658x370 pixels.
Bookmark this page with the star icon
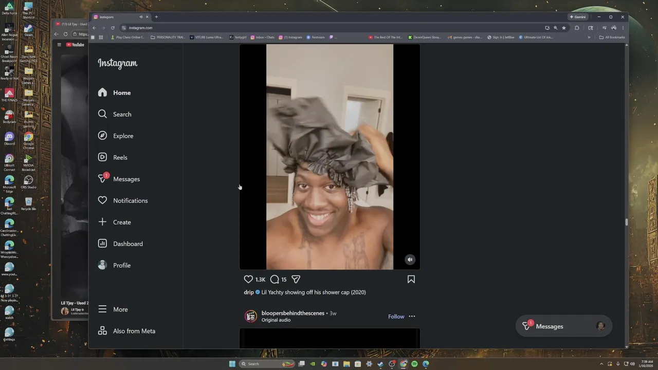point(564,28)
